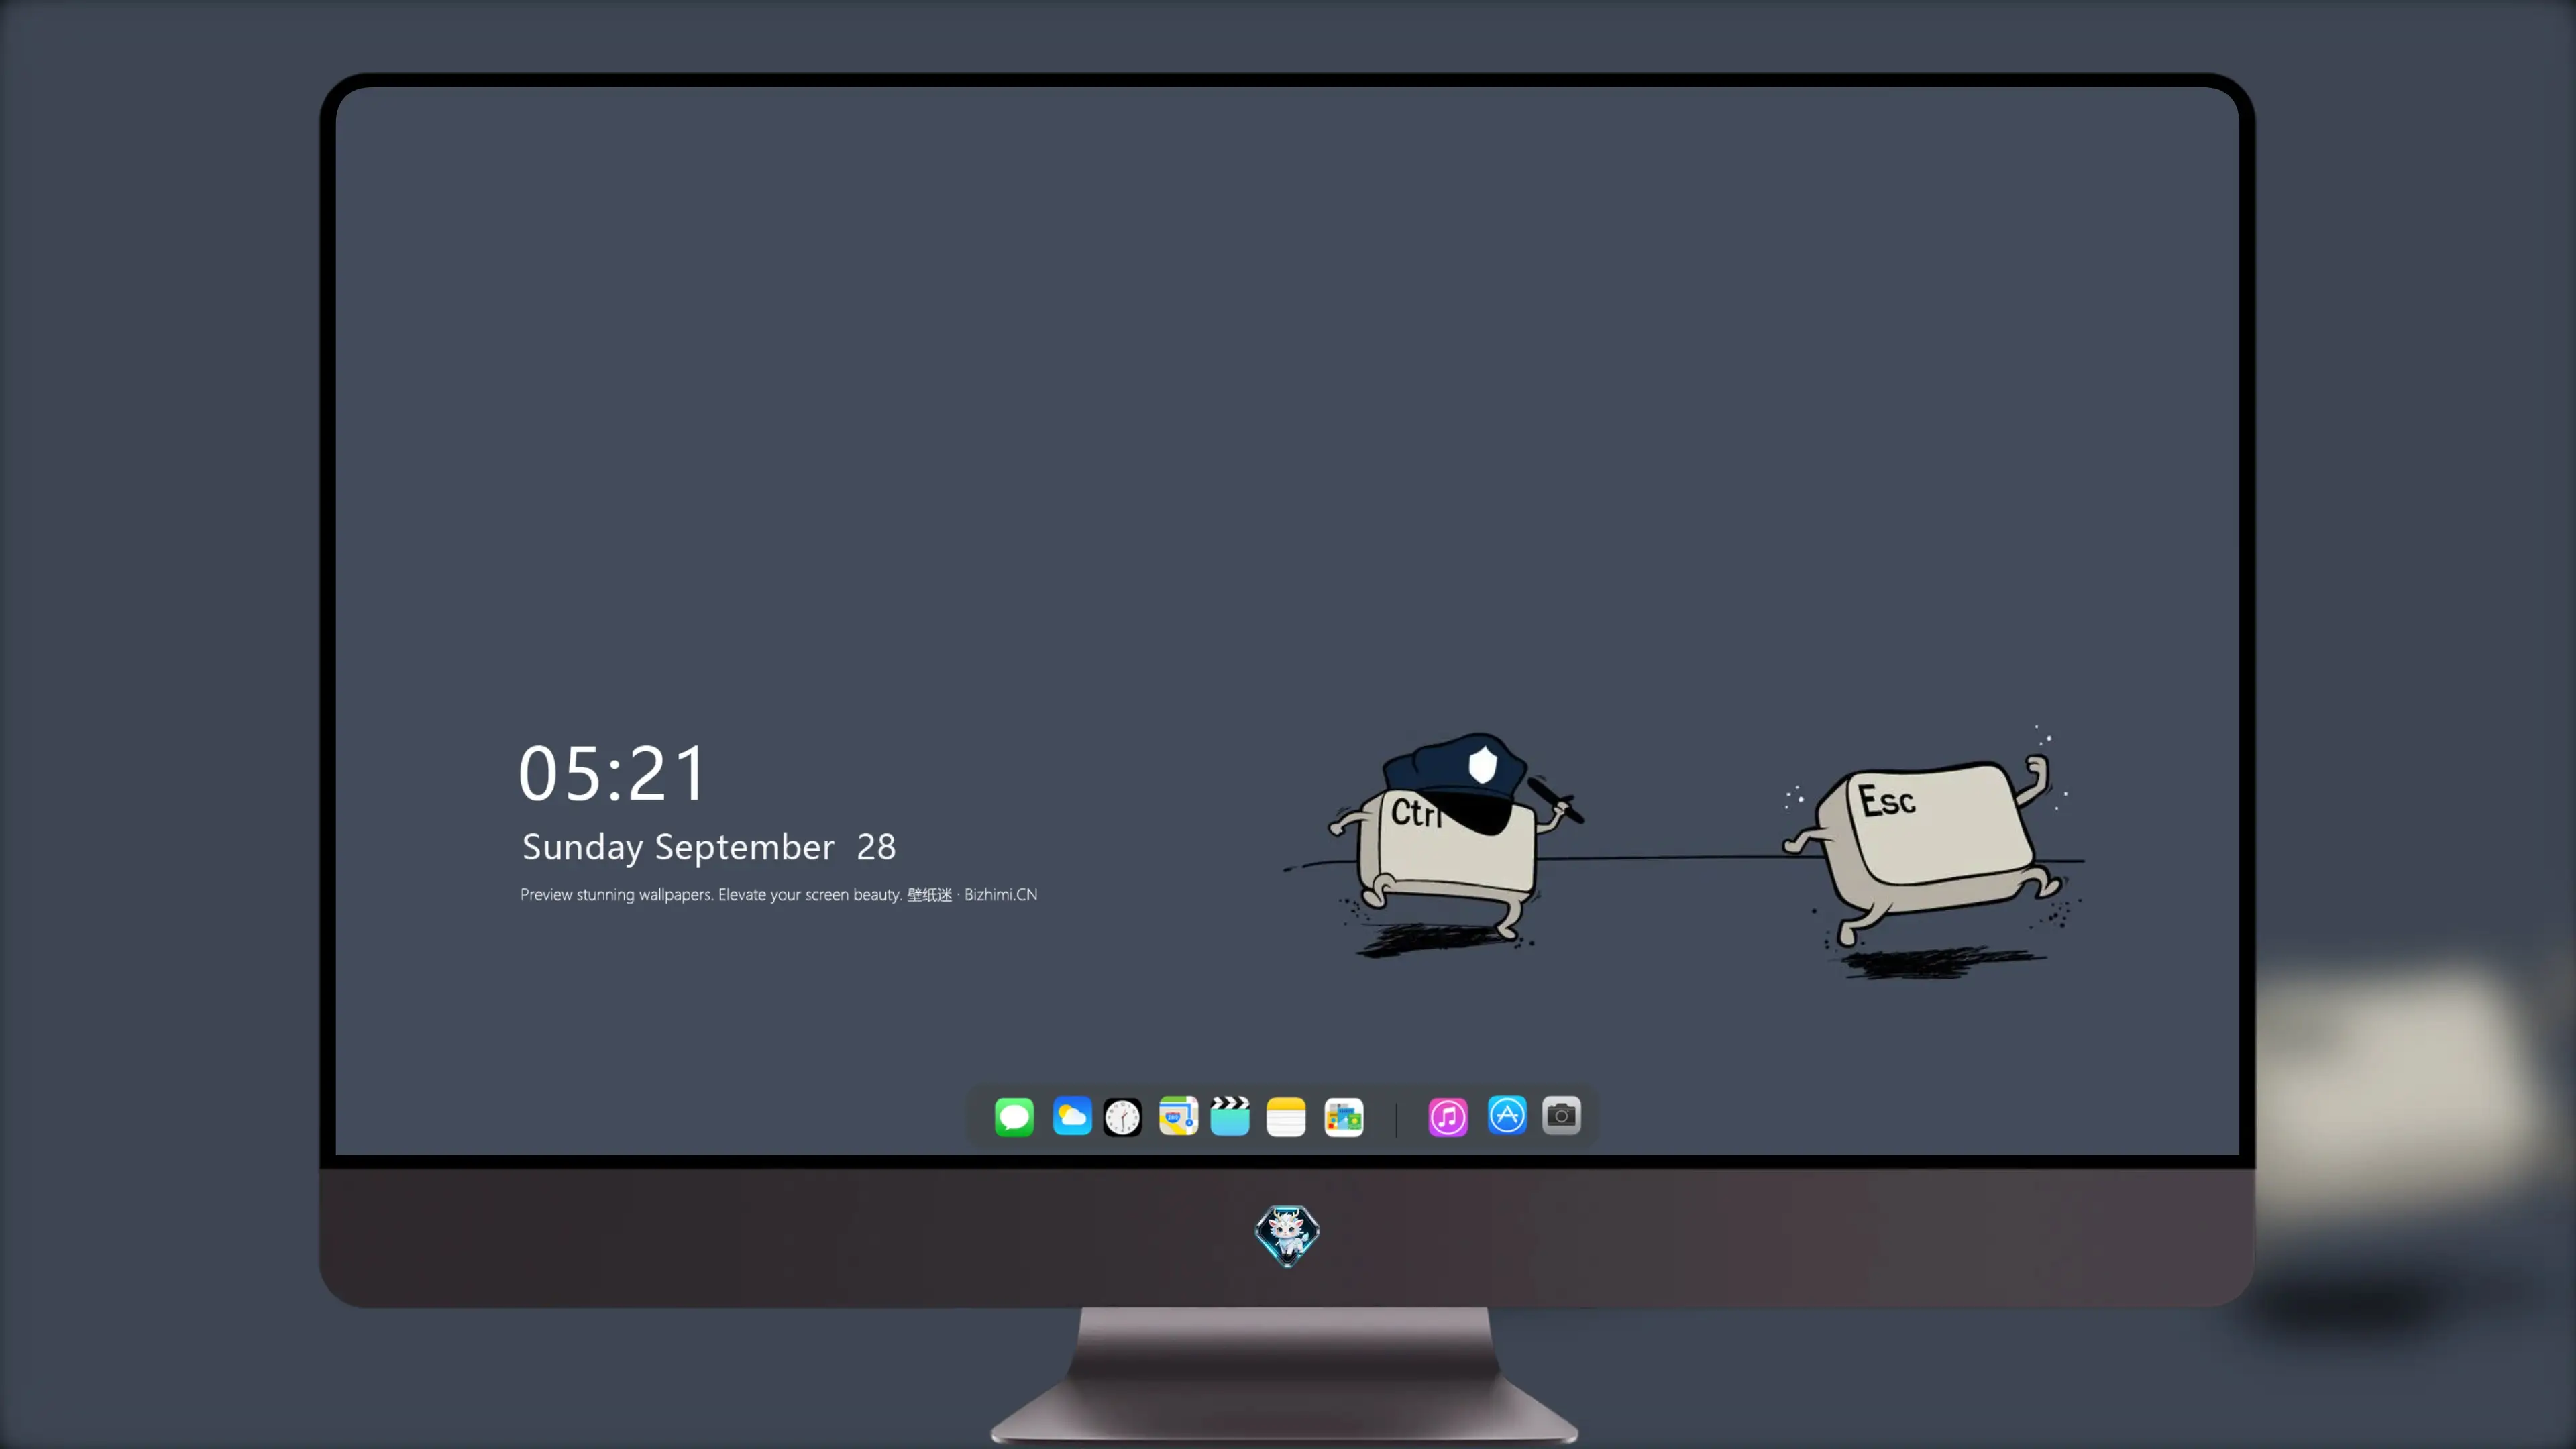Open the clapperboard Videos app icon
This screenshot has width=2576, height=1449.
1230,1116
